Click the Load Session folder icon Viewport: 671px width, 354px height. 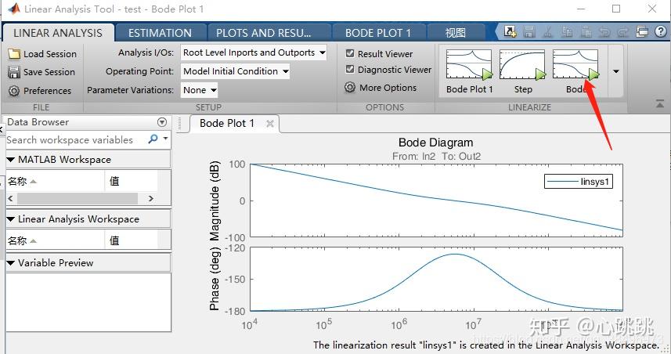[14, 54]
